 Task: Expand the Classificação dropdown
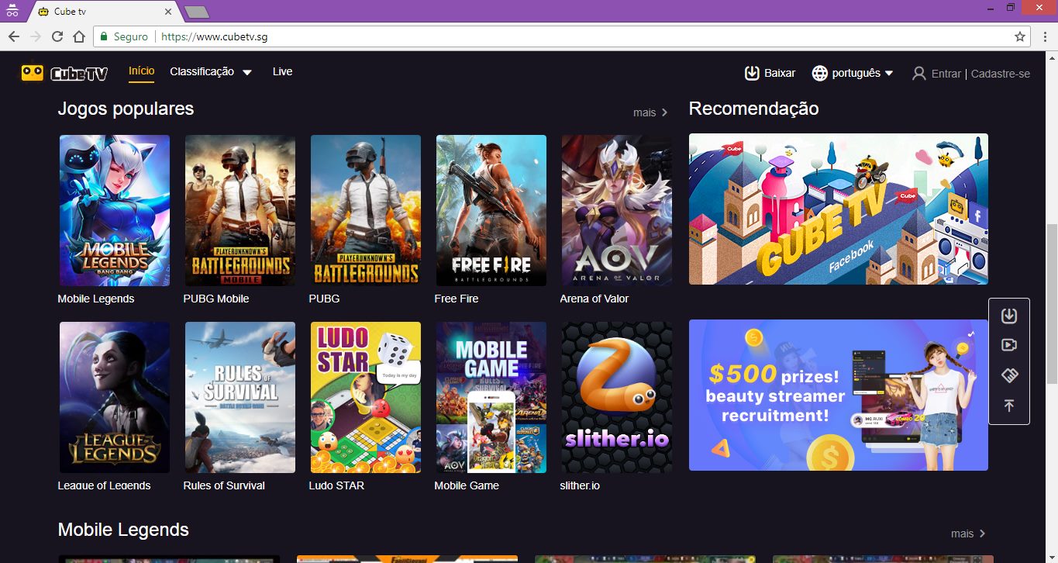click(x=211, y=71)
